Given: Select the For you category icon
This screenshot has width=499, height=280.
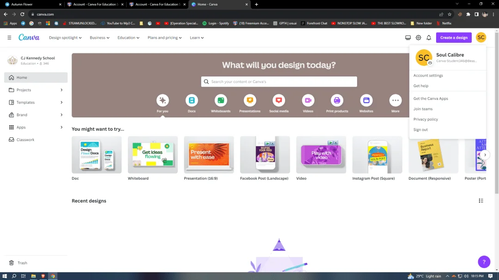Looking at the screenshot, I should click(x=162, y=100).
